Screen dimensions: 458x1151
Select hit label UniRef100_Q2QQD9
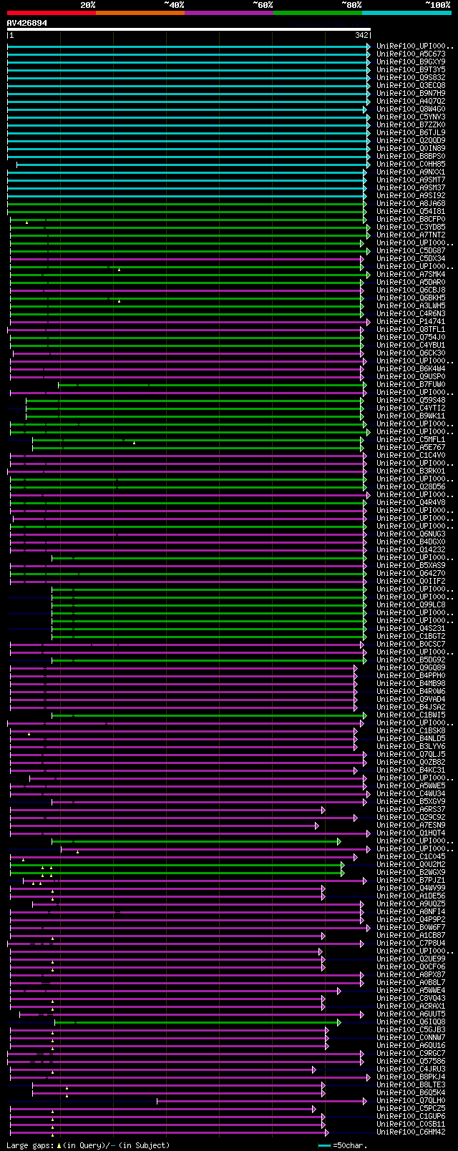pos(411,140)
